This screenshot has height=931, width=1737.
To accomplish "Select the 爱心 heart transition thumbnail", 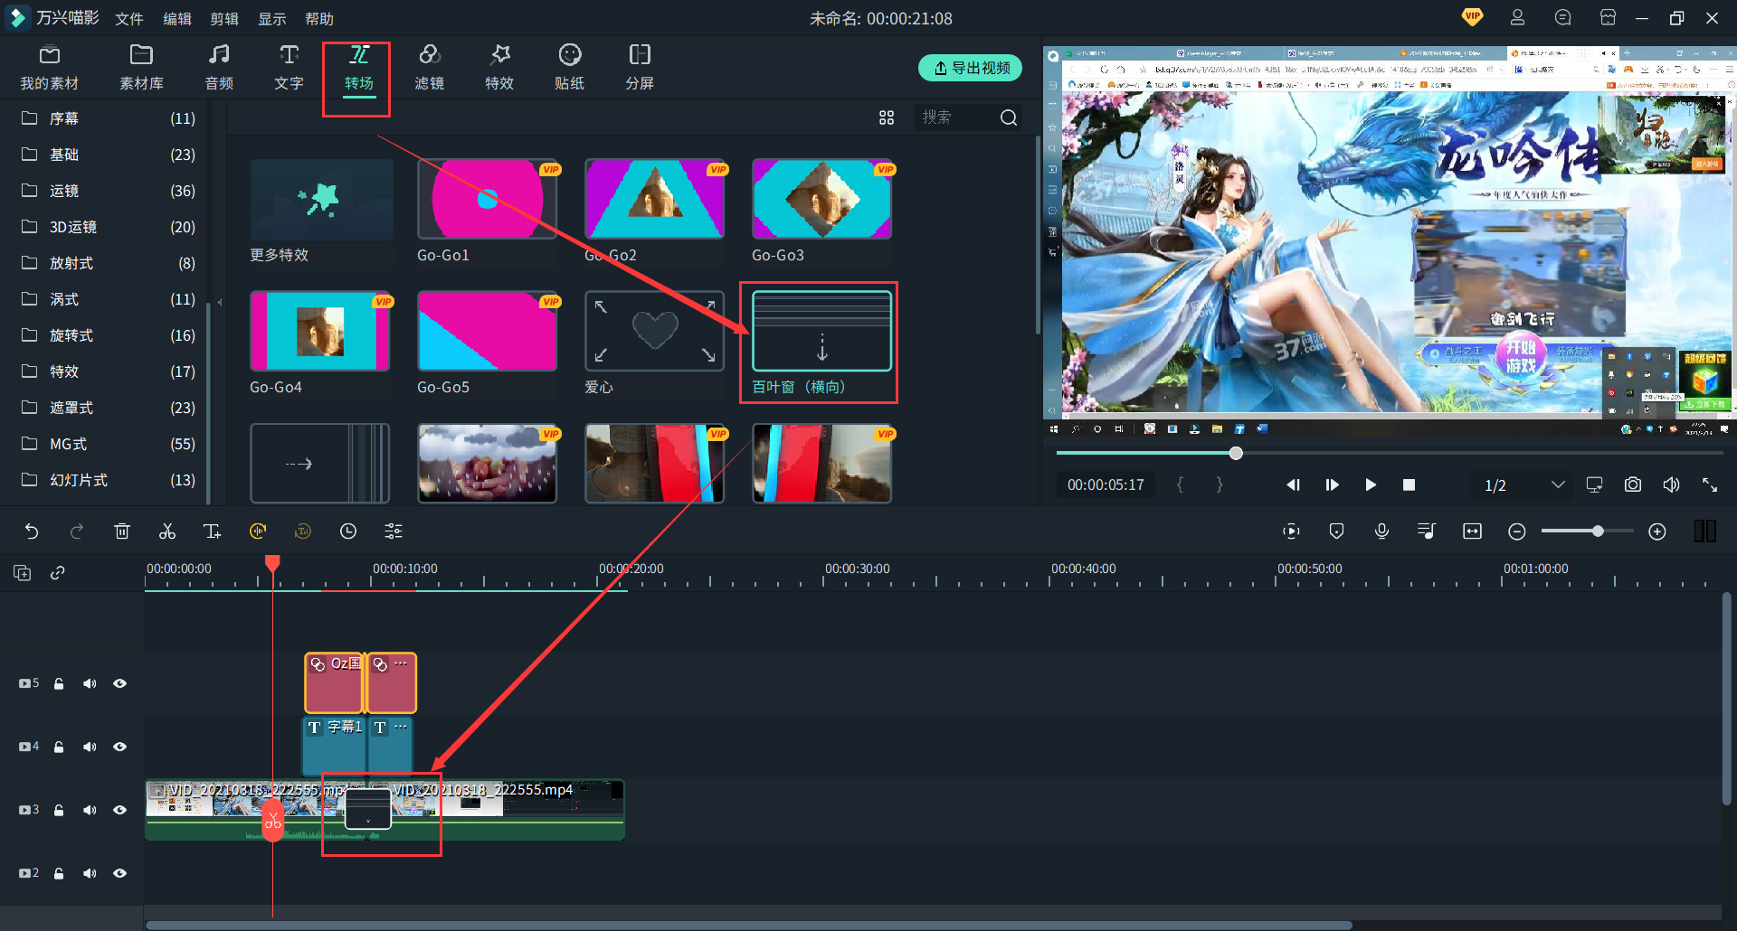I will (x=654, y=332).
